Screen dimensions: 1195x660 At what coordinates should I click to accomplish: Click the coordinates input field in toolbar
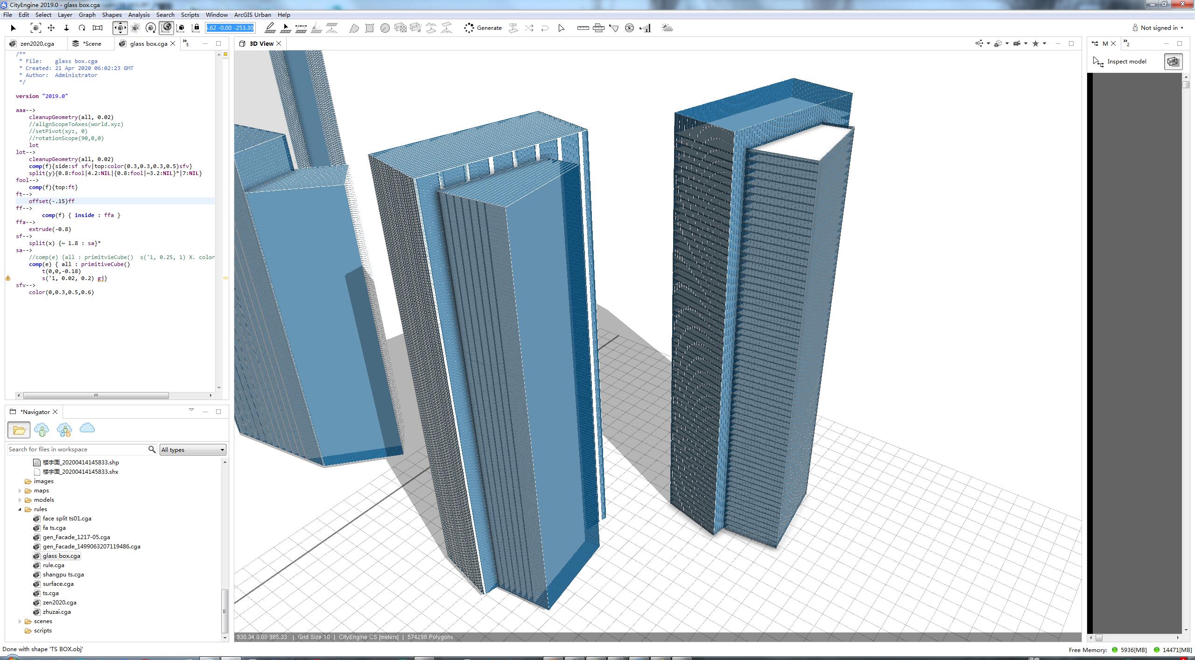pos(230,28)
